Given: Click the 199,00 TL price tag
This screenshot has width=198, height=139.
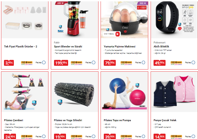Looking at the screenshot, I should point(61,63).
